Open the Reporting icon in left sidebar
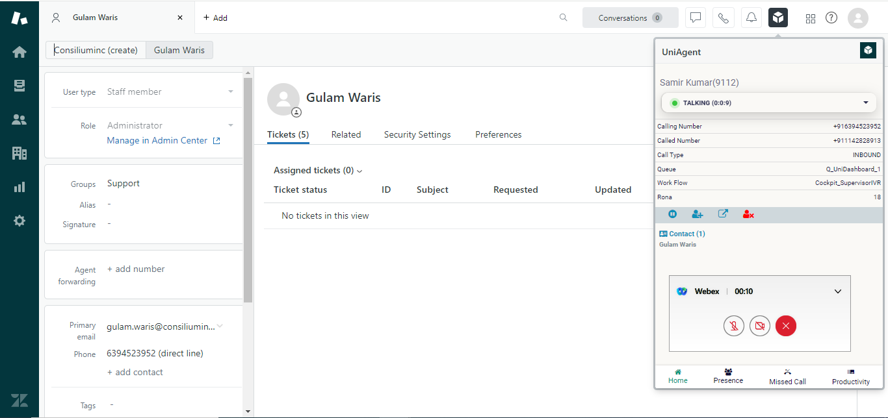The image size is (888, 418). (20, 187)
